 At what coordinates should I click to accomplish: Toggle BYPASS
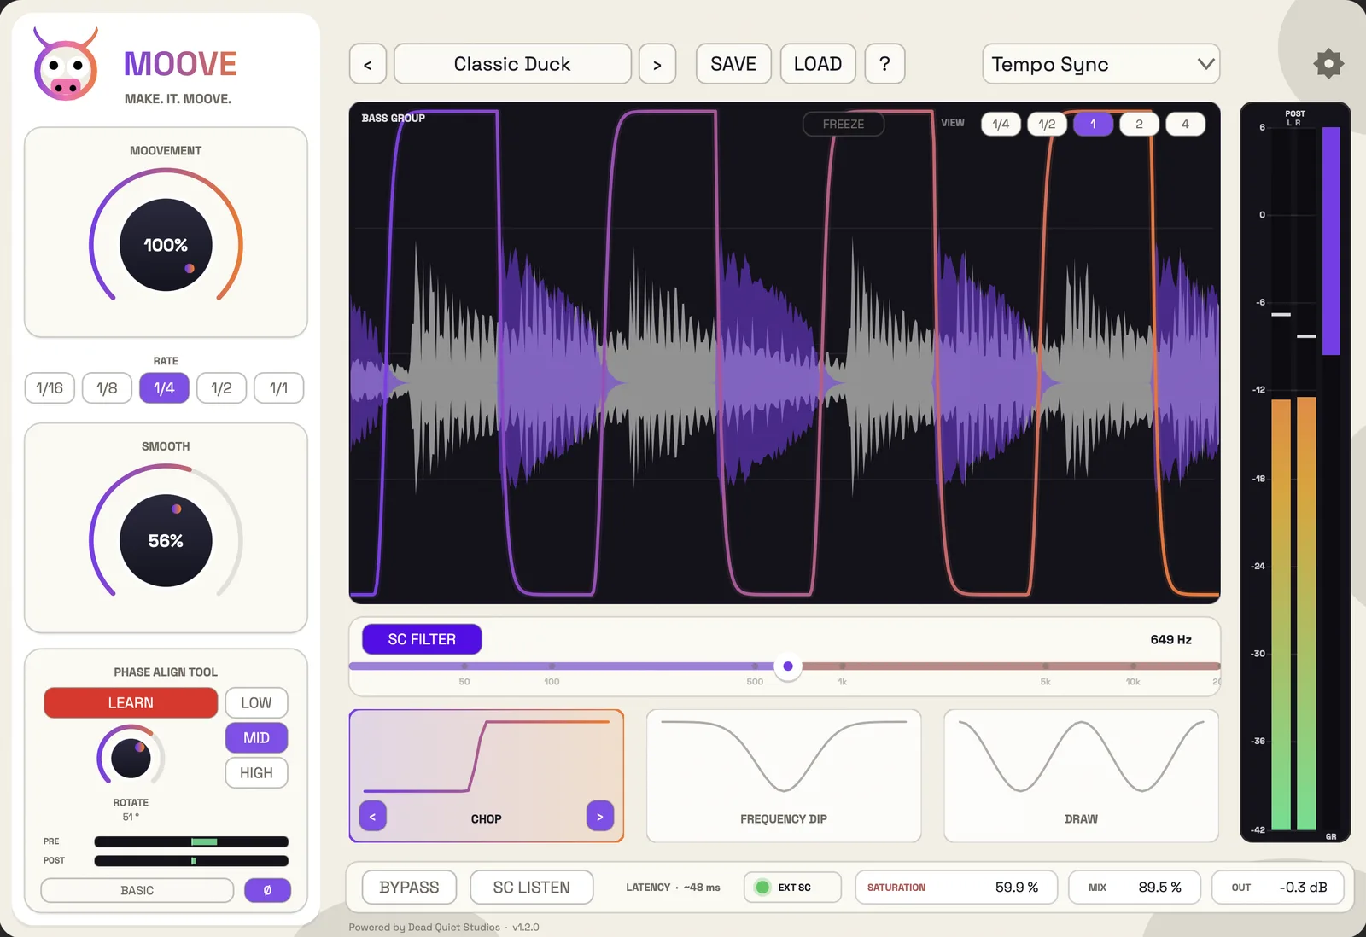pyautogui.click(x=409, y=888)
